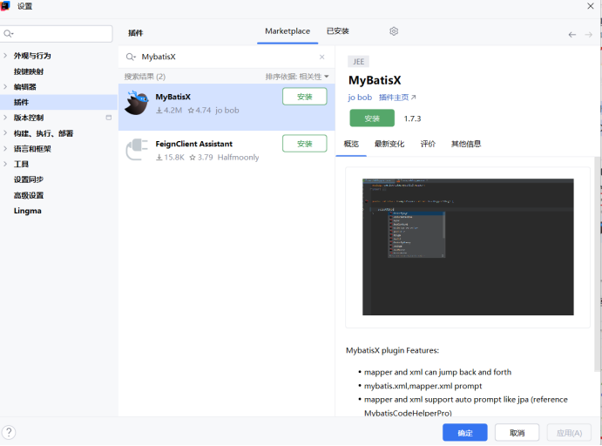Click the IntelliJ logo in title bar

tap(5, 6)
